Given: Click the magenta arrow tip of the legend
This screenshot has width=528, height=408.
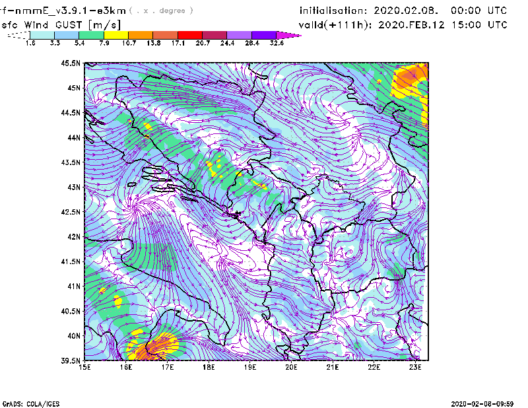Looking at the screenshot, I should pos(288,35).
